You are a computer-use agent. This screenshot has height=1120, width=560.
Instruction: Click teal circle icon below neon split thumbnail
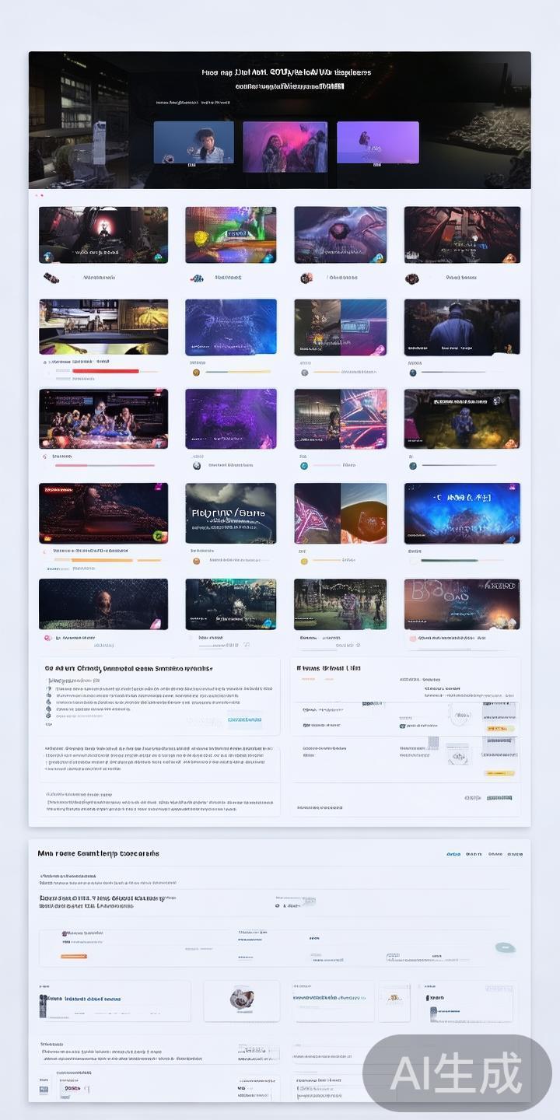(x=304, y=465)
